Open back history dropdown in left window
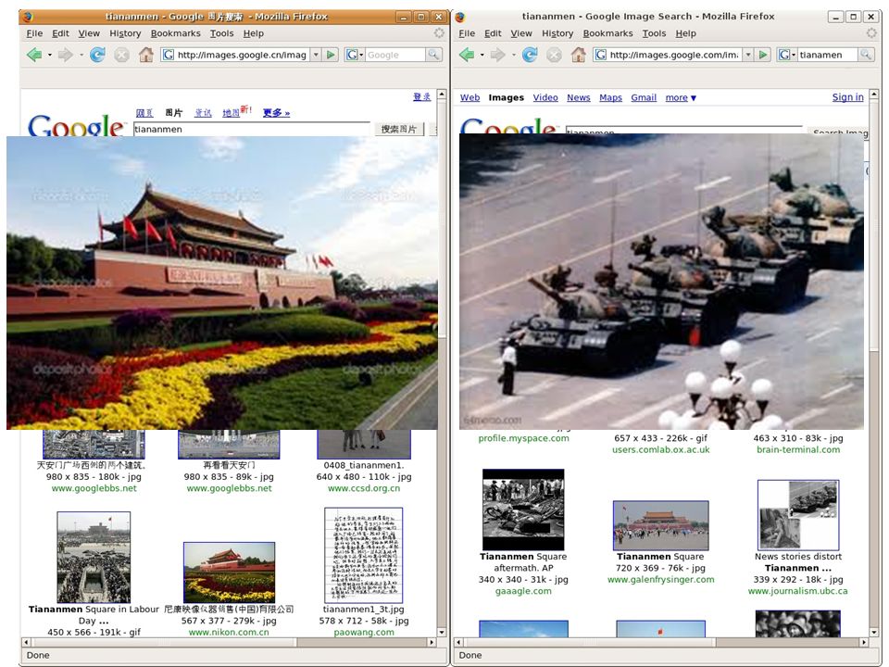889x667 pixels. point(49,55)
